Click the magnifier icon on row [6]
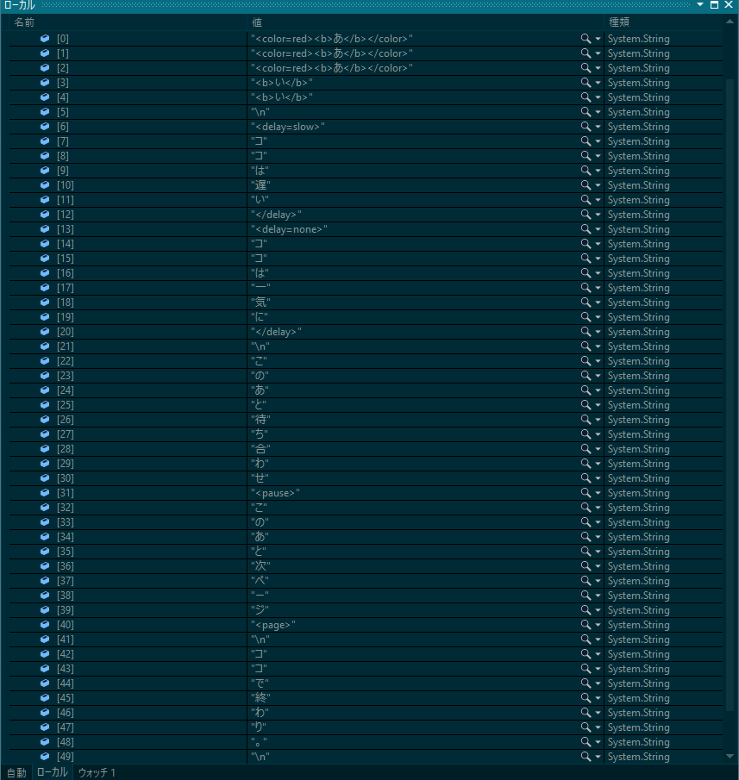 [586, 127]
